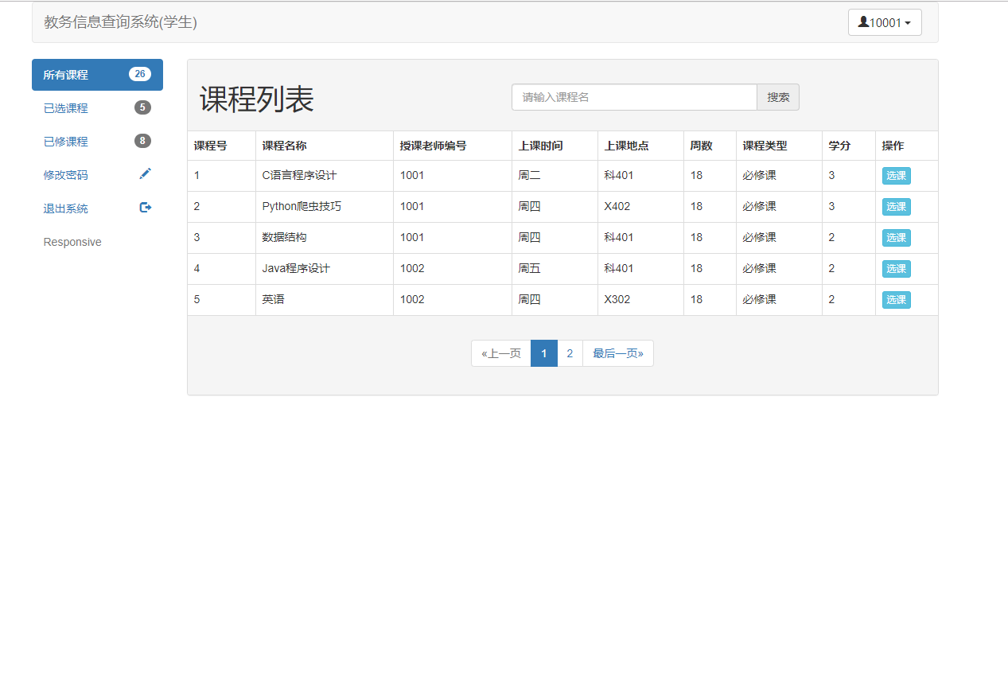Open the 10001 user dropdown
Viewport: 1008px width, 697px height.
click(x=885, y=21)
